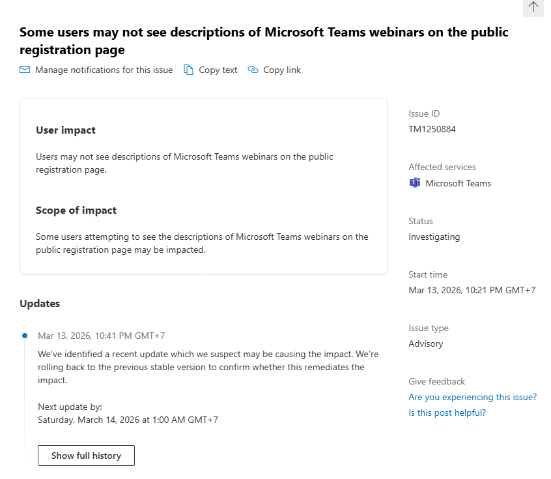Click the Investigating status value
551x479 pixels.
coord(434,237)
